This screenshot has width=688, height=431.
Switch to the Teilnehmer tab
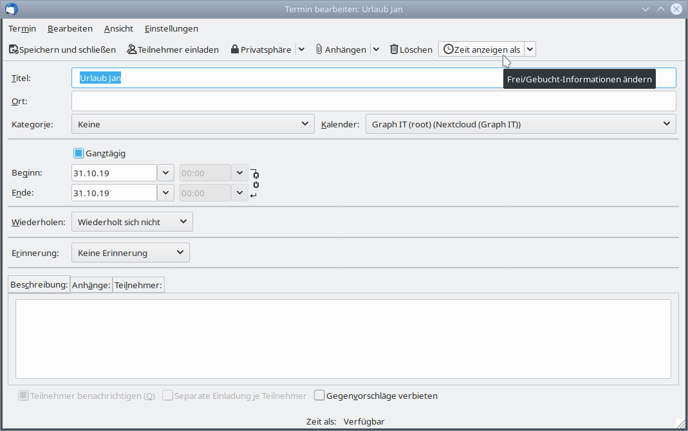coord(138,285)
